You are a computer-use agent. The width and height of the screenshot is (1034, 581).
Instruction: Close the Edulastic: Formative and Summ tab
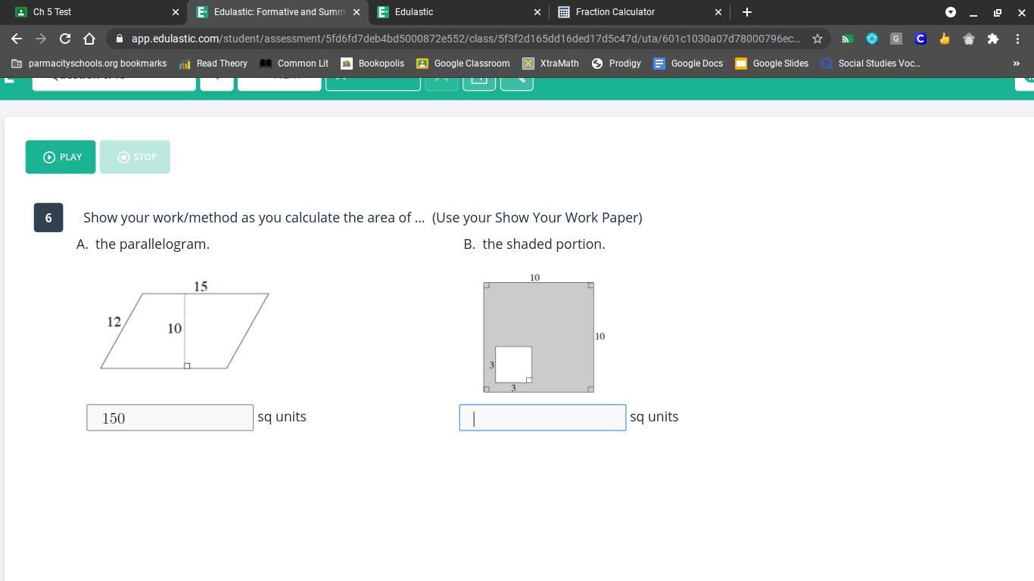pos(357,12)
